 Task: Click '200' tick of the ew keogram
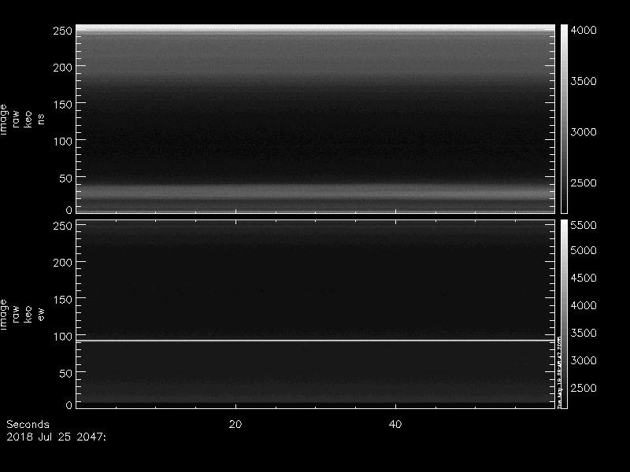[63, 263]
